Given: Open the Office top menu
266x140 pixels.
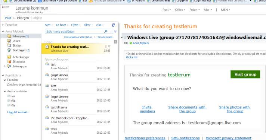Looking at the screenshot, I should (180, 10).
